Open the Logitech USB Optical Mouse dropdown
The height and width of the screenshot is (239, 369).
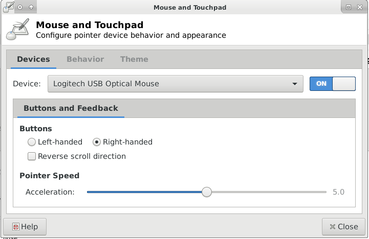point(176,84)
